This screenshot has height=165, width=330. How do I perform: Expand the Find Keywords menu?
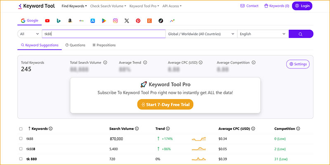[x=74, y=6]
